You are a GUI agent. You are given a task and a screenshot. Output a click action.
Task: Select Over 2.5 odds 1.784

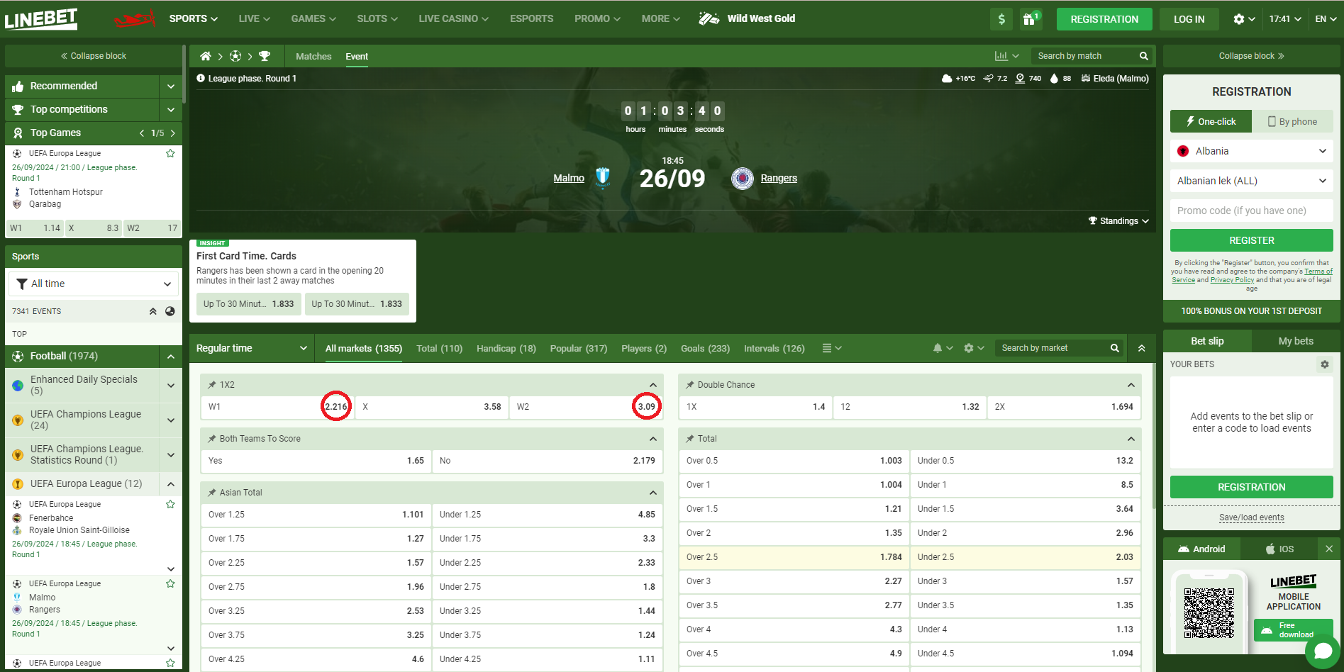click(794, 557)
